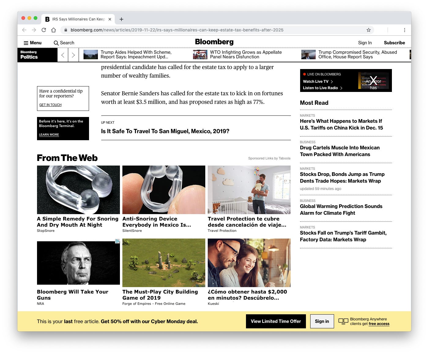Open the Bloomberg Politics section label
Screen dimensions: 428x354
(x=37, y=55)
